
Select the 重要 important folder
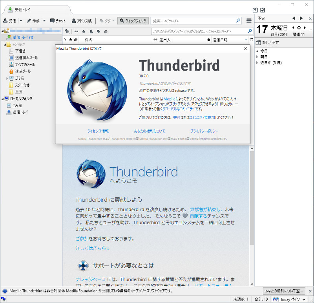[19, 92]
